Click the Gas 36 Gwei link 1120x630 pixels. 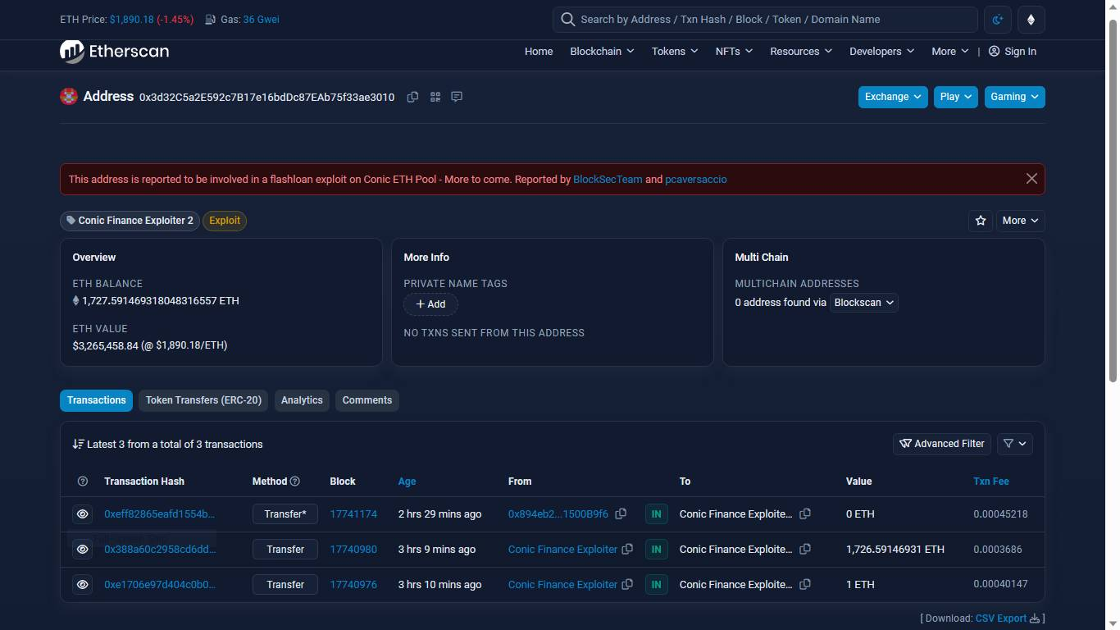[x=261, y=19]
